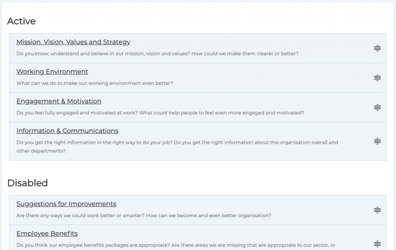Click reorder icon beside Suggestions for Improvements
396x250 pixels.
[x=377, y=209]
